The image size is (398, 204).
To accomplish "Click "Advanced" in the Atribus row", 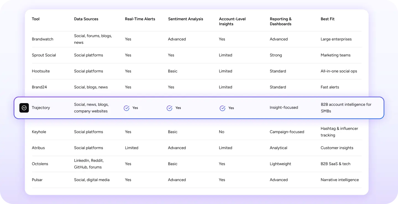I will coord(177,148).
